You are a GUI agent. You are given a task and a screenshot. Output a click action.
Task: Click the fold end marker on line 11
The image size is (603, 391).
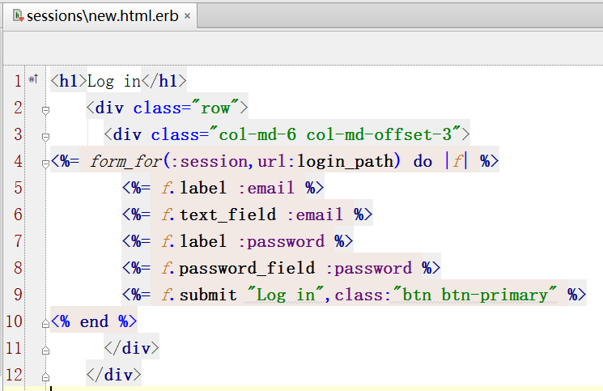[x=46, y=351]
